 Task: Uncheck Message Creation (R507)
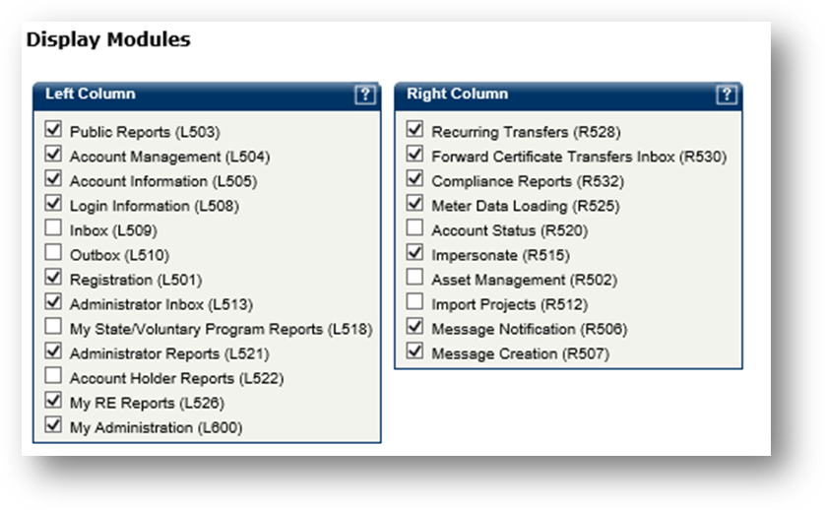click(x=414, y=352)
